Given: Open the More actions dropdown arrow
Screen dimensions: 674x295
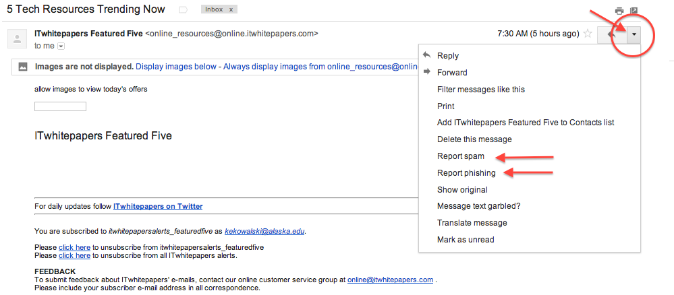Looking at the screenshot, I should 634,34.
